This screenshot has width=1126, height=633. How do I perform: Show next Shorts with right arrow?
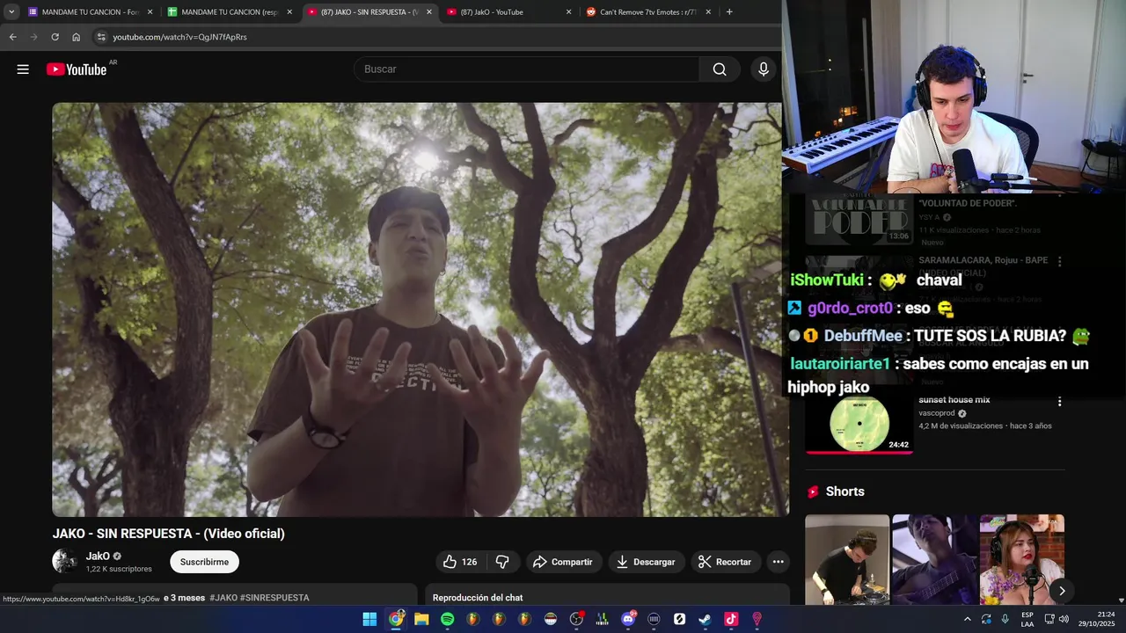(1062, 591)
